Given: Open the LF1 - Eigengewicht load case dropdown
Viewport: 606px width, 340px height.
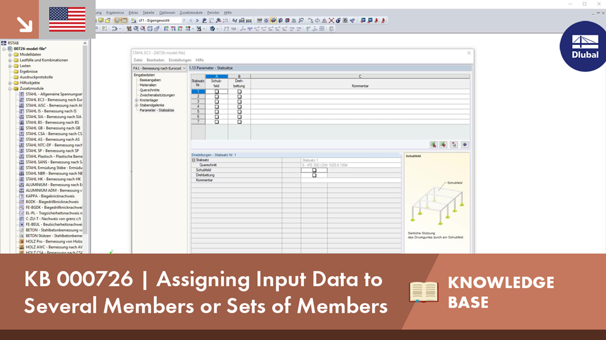Looking at the screenshot, I should [x=183, y=21].
